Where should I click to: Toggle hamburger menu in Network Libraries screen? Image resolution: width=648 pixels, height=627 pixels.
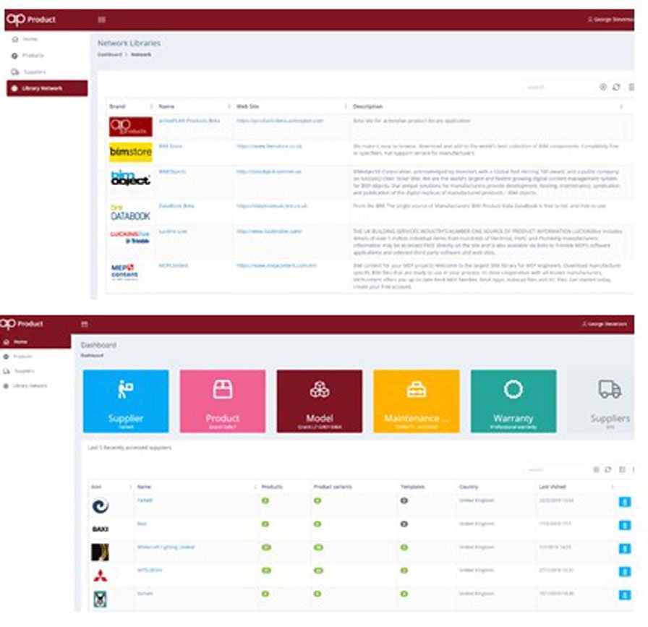point(102,20)
